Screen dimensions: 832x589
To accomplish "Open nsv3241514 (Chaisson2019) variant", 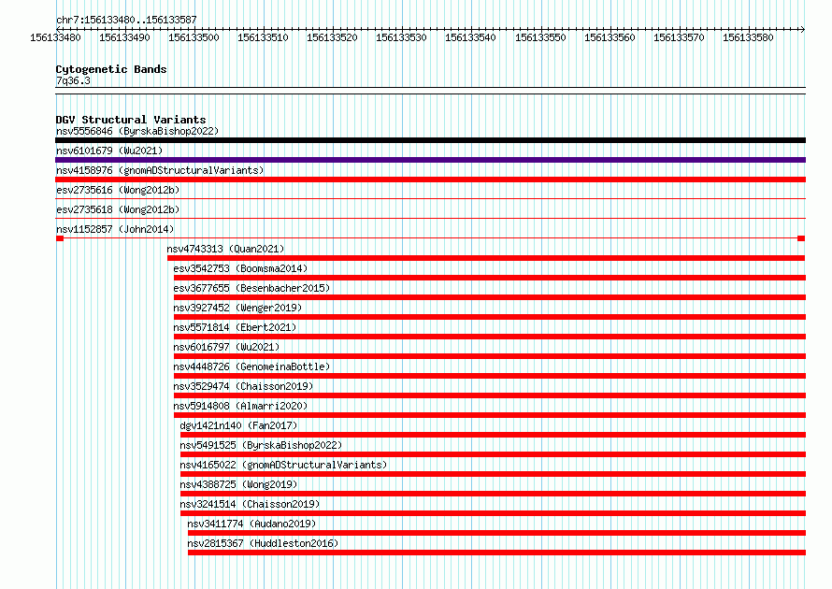I will point(250,504).
